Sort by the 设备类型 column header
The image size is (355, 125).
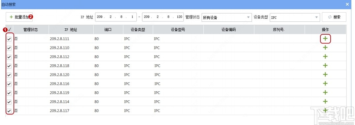click(x=138, y=29)
